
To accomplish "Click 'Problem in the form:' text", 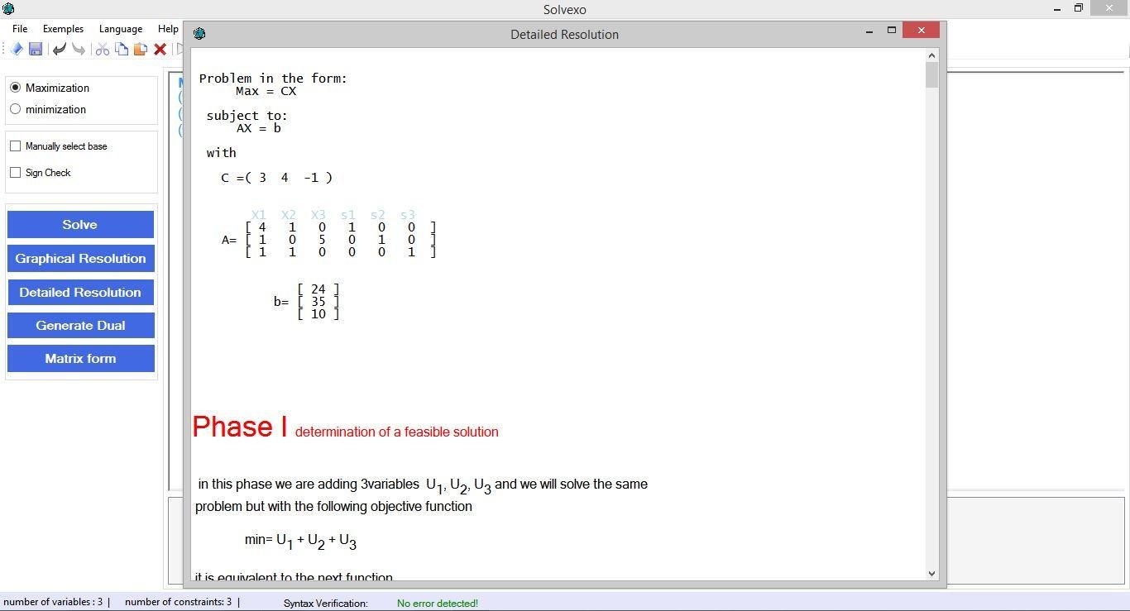I will click(x=273, y=79).
